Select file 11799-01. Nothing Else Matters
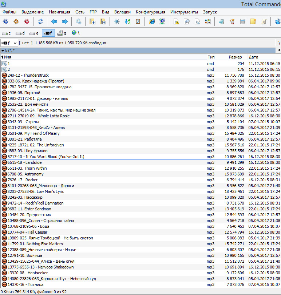This screenshot has width=281, height=295. pos(140,244)
